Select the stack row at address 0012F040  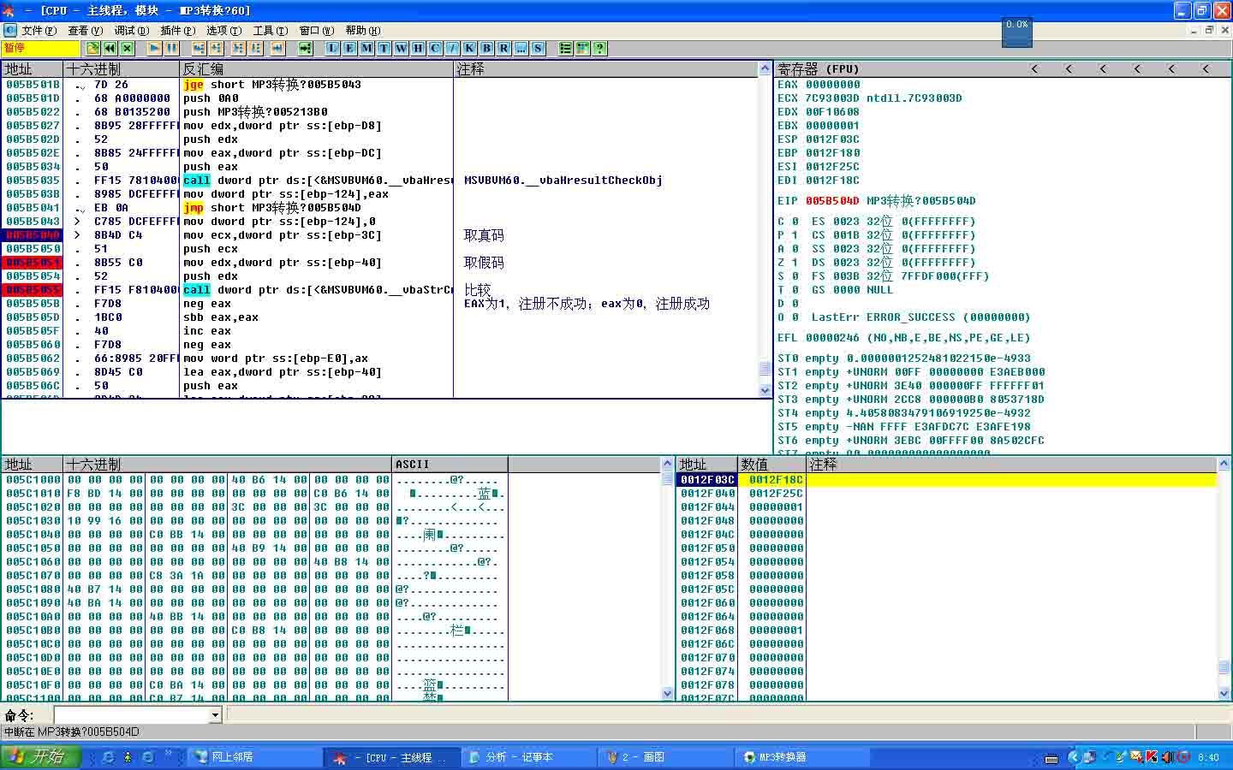click(948, 494)
